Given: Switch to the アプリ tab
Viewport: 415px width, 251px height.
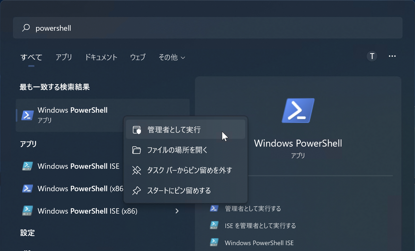Looking at the screenshot, I should [64, 57].
